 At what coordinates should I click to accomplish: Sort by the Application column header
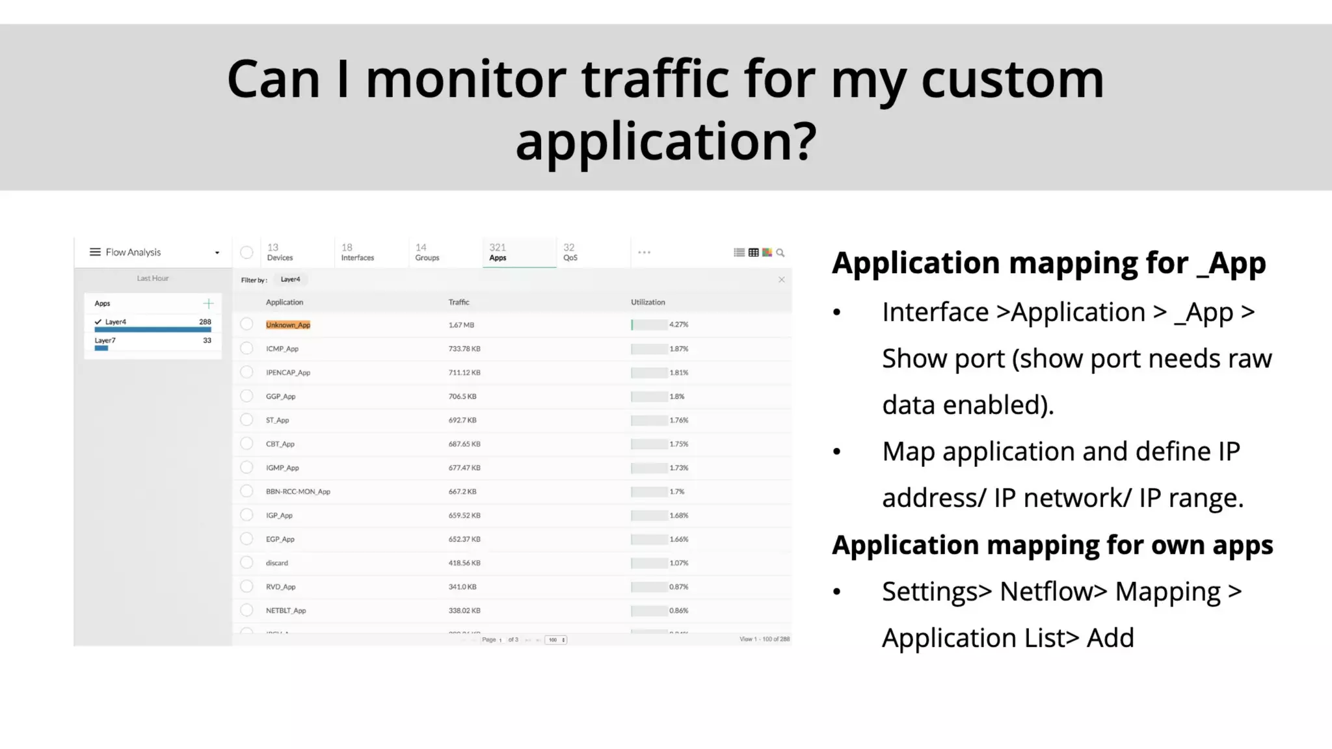click(x=284, y=302)
